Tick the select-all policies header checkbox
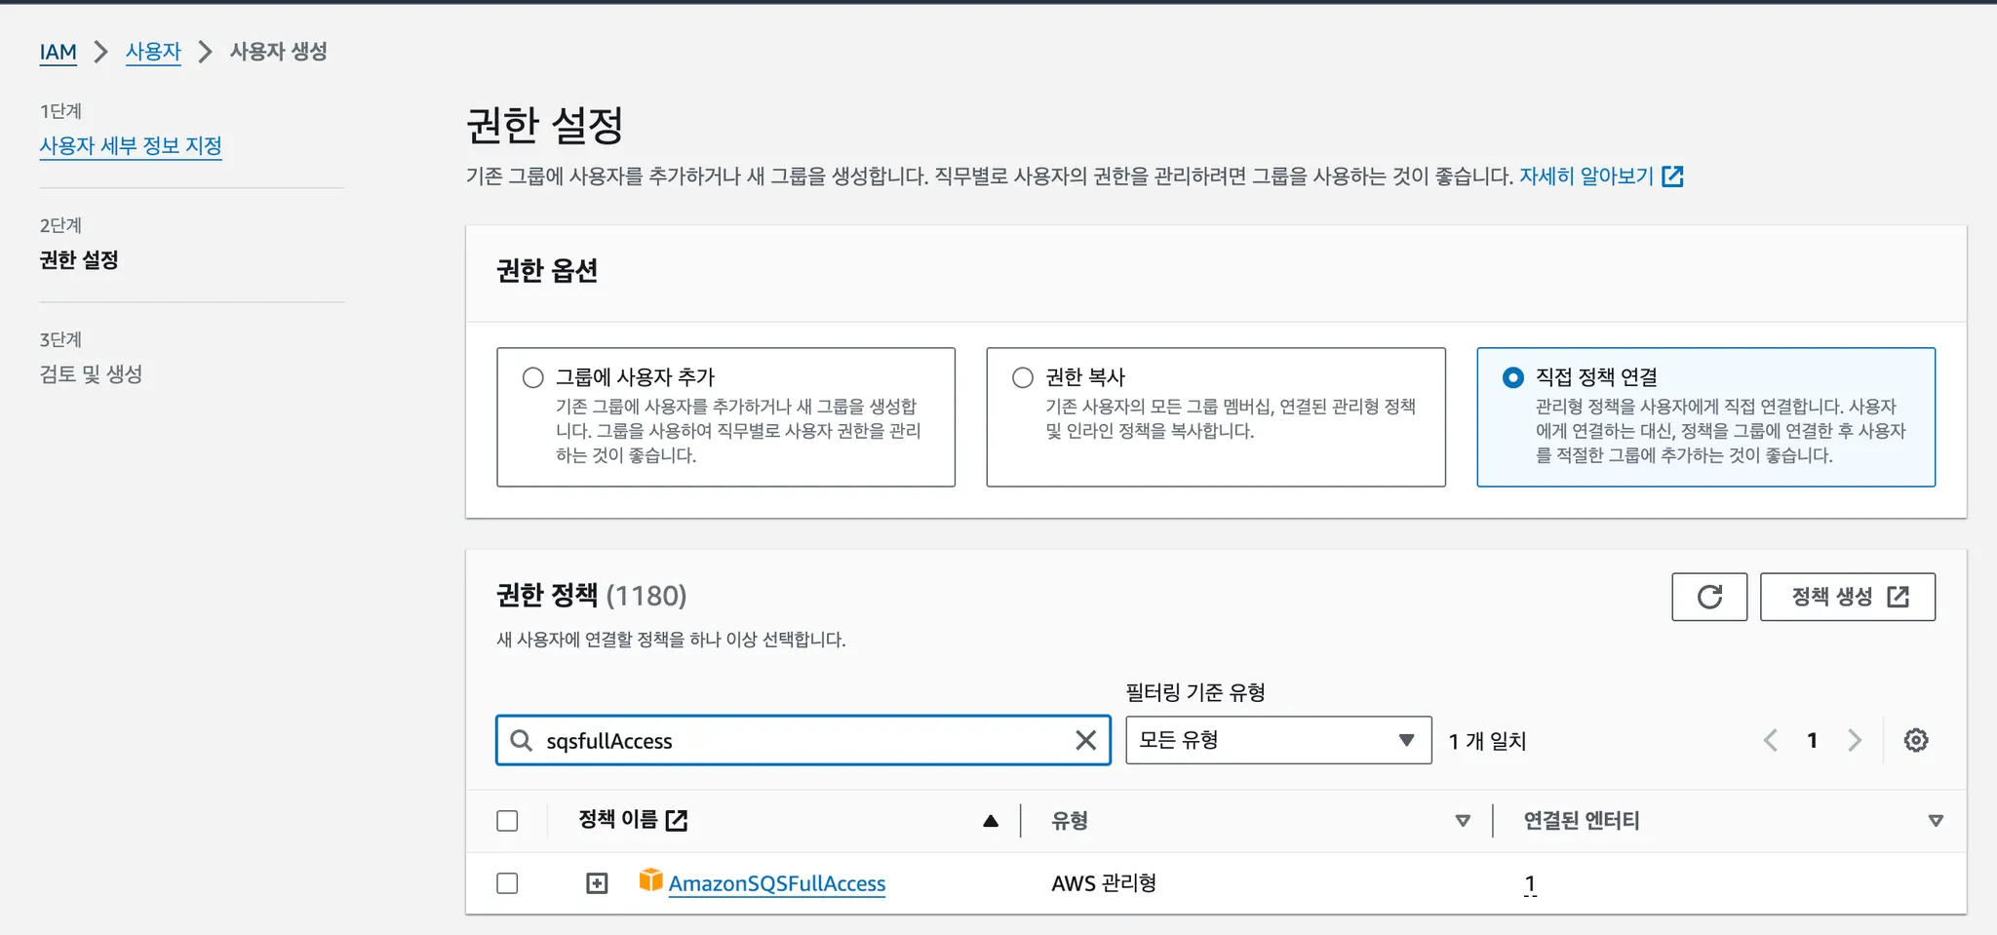Screen dimensions: 1997x935 [x=507, y=821]
